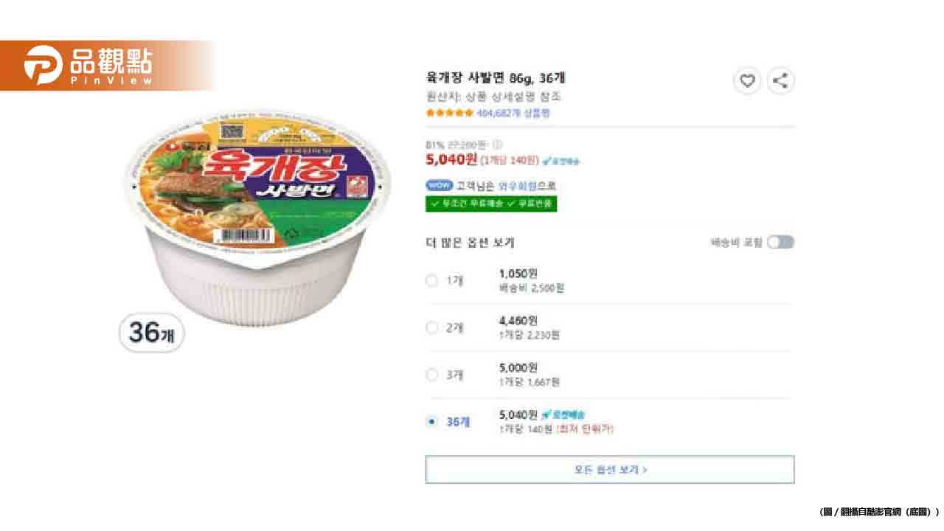The height and width of the screenshot is (531, 944).
Task: Click the 육개장 사발면 product title
Action: click(x=496, y=77)
